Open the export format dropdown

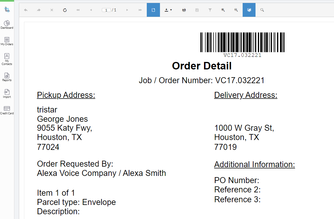pos(168,10)
